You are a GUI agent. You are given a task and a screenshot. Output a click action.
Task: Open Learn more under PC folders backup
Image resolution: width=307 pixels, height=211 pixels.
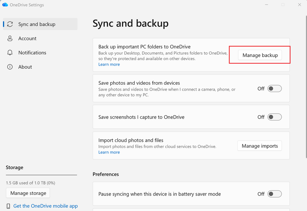[109, 64]
